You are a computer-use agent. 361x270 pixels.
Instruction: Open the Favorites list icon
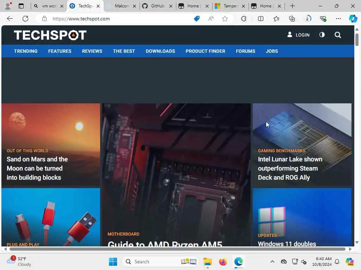pos(276,19)
